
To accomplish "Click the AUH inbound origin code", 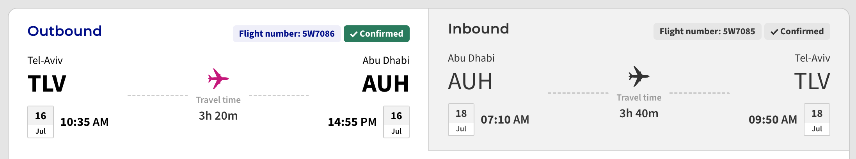I will coord(470,81).
